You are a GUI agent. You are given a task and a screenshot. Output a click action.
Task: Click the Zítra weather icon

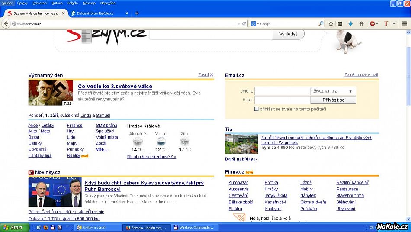185,142
